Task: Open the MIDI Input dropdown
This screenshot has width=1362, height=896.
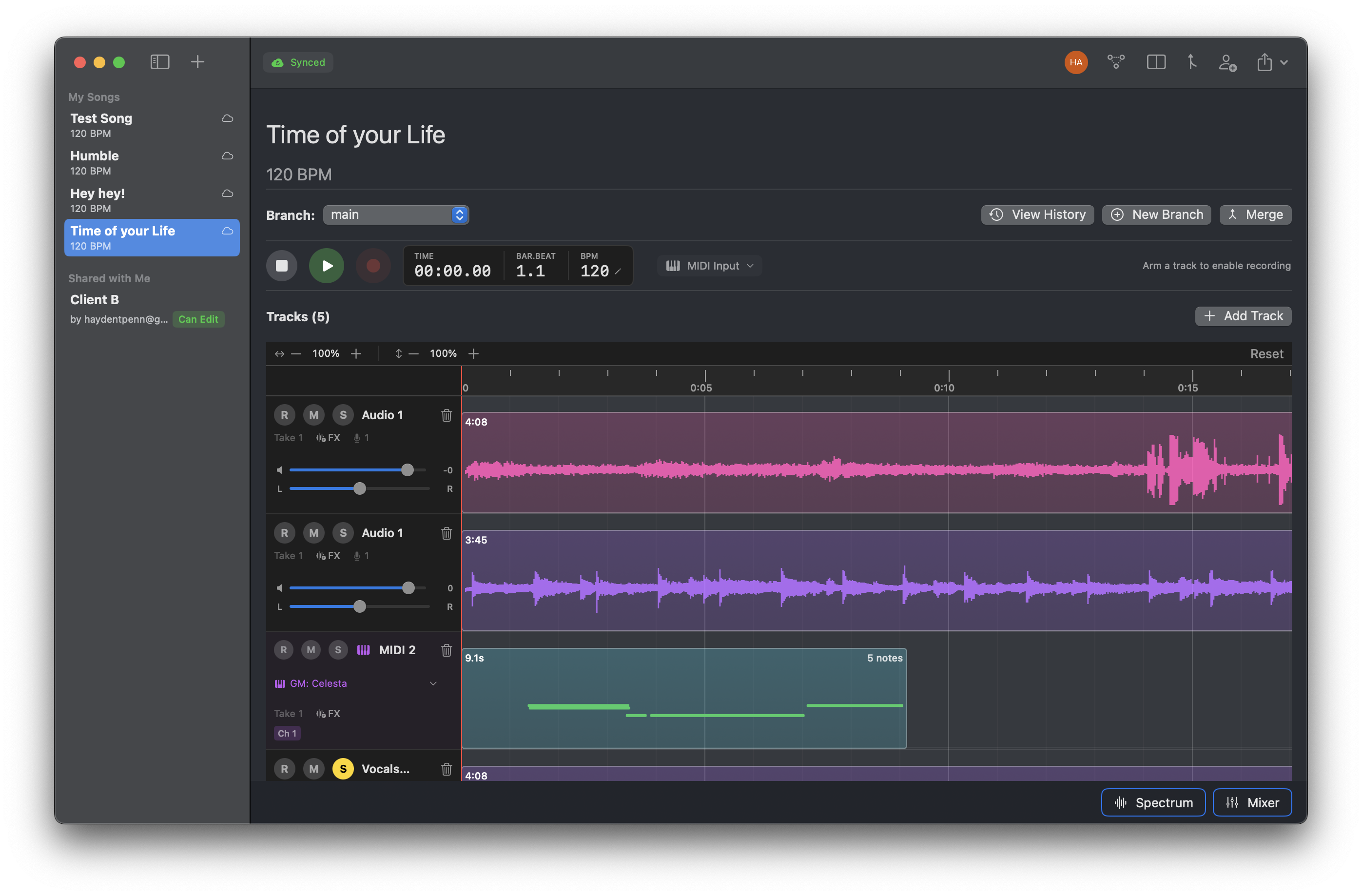Action: [x=710, y=266]
